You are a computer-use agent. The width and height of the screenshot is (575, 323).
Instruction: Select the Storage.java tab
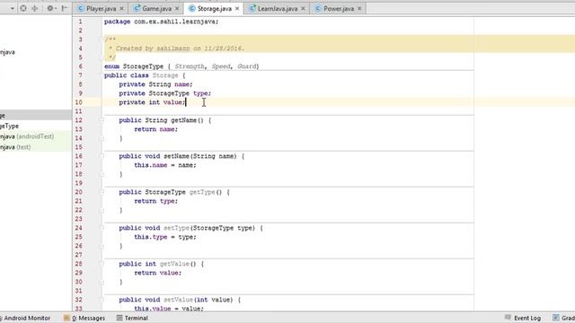(215, 8)
